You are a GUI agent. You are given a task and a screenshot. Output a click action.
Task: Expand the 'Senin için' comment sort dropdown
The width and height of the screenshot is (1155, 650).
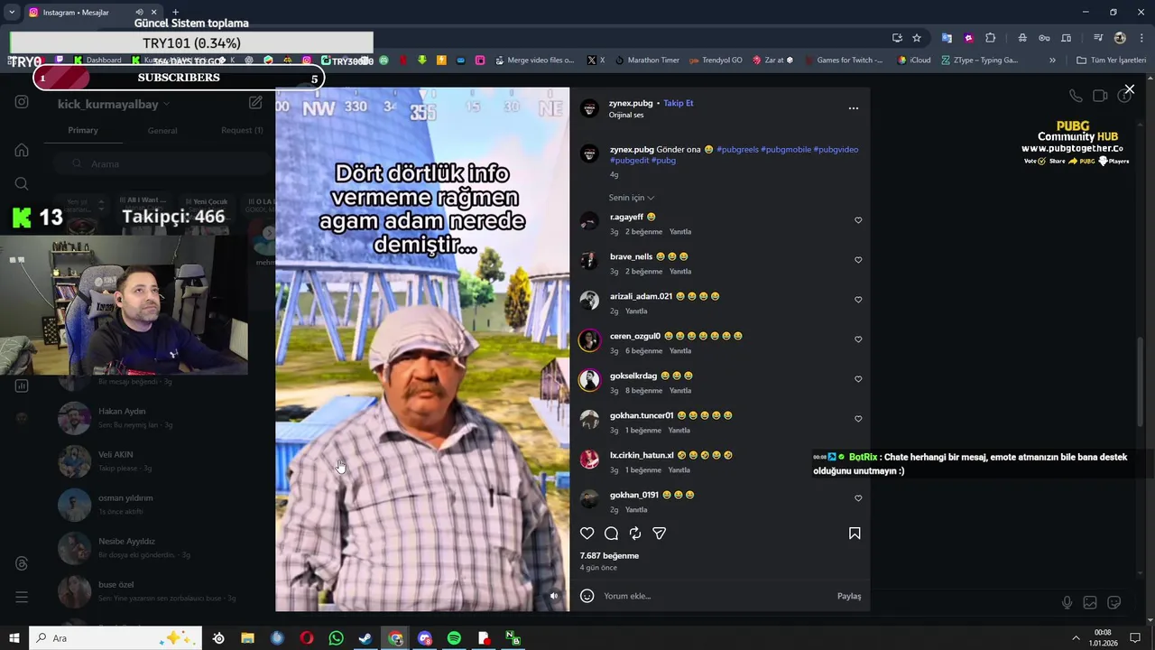(x=632, y=198)
